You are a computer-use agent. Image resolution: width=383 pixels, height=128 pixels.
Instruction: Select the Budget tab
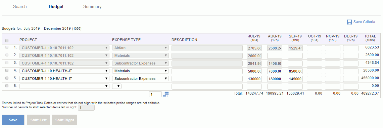56,7
